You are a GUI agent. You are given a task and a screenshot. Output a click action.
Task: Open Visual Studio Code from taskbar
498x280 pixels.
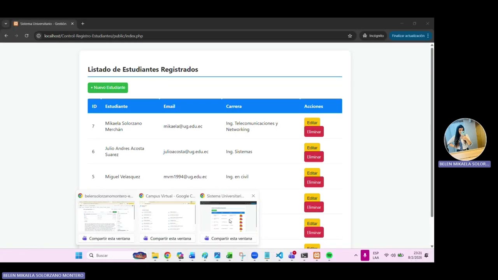tap(279, 255)
